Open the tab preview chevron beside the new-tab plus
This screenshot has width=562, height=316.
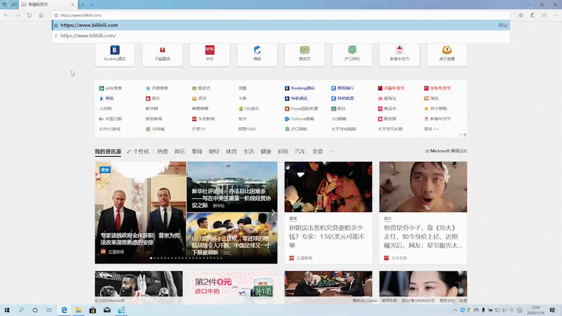[x=92, y=5]
